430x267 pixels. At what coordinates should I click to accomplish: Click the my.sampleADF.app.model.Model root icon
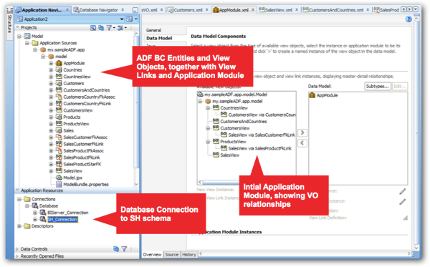click(200, 94)
